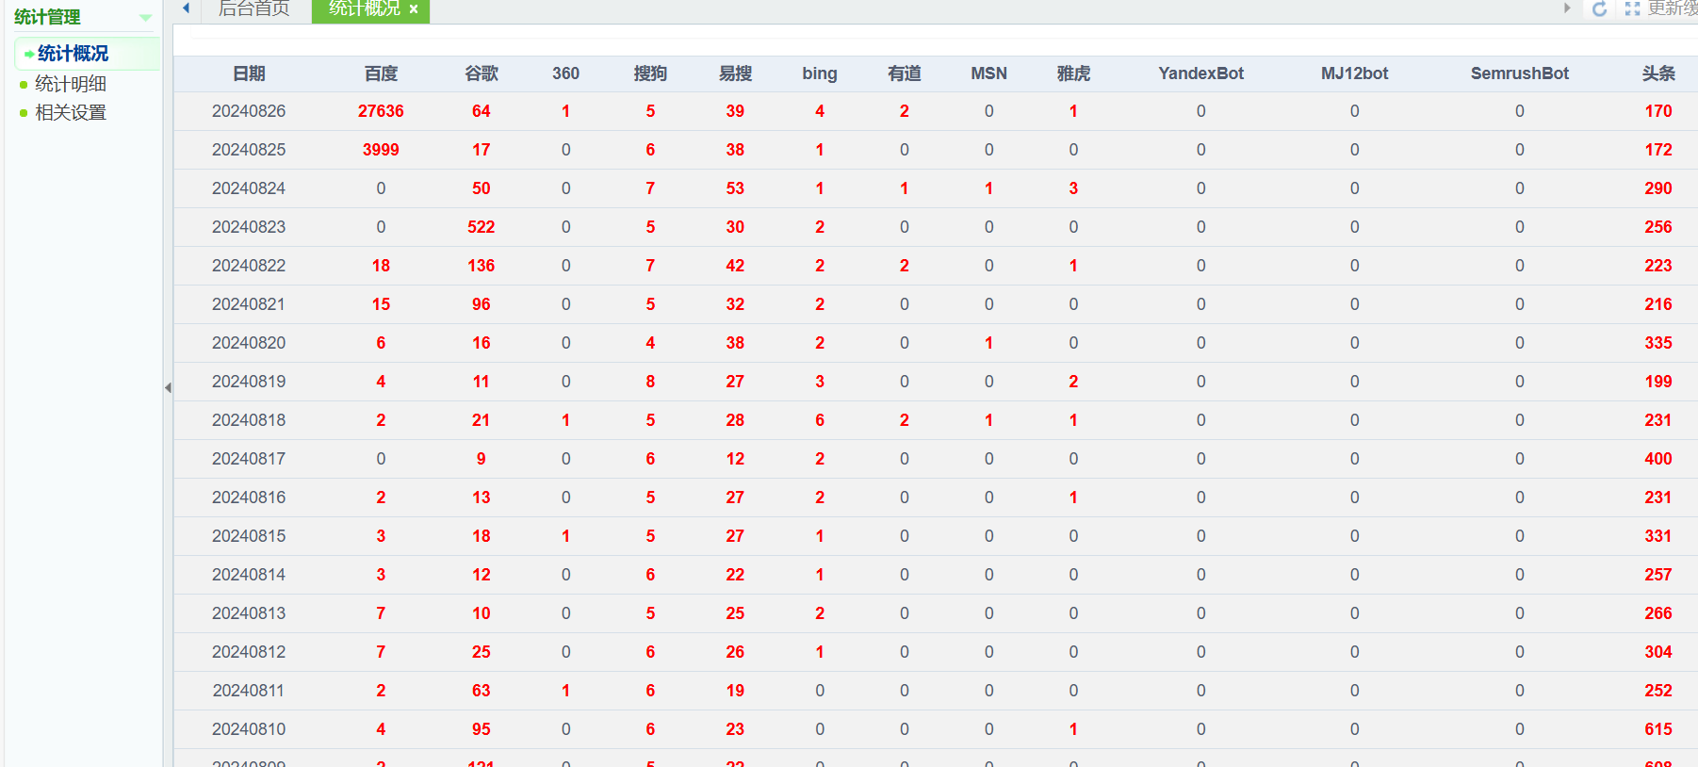Click the MSN column header
1698x767 pixels.
click(988, 73)
